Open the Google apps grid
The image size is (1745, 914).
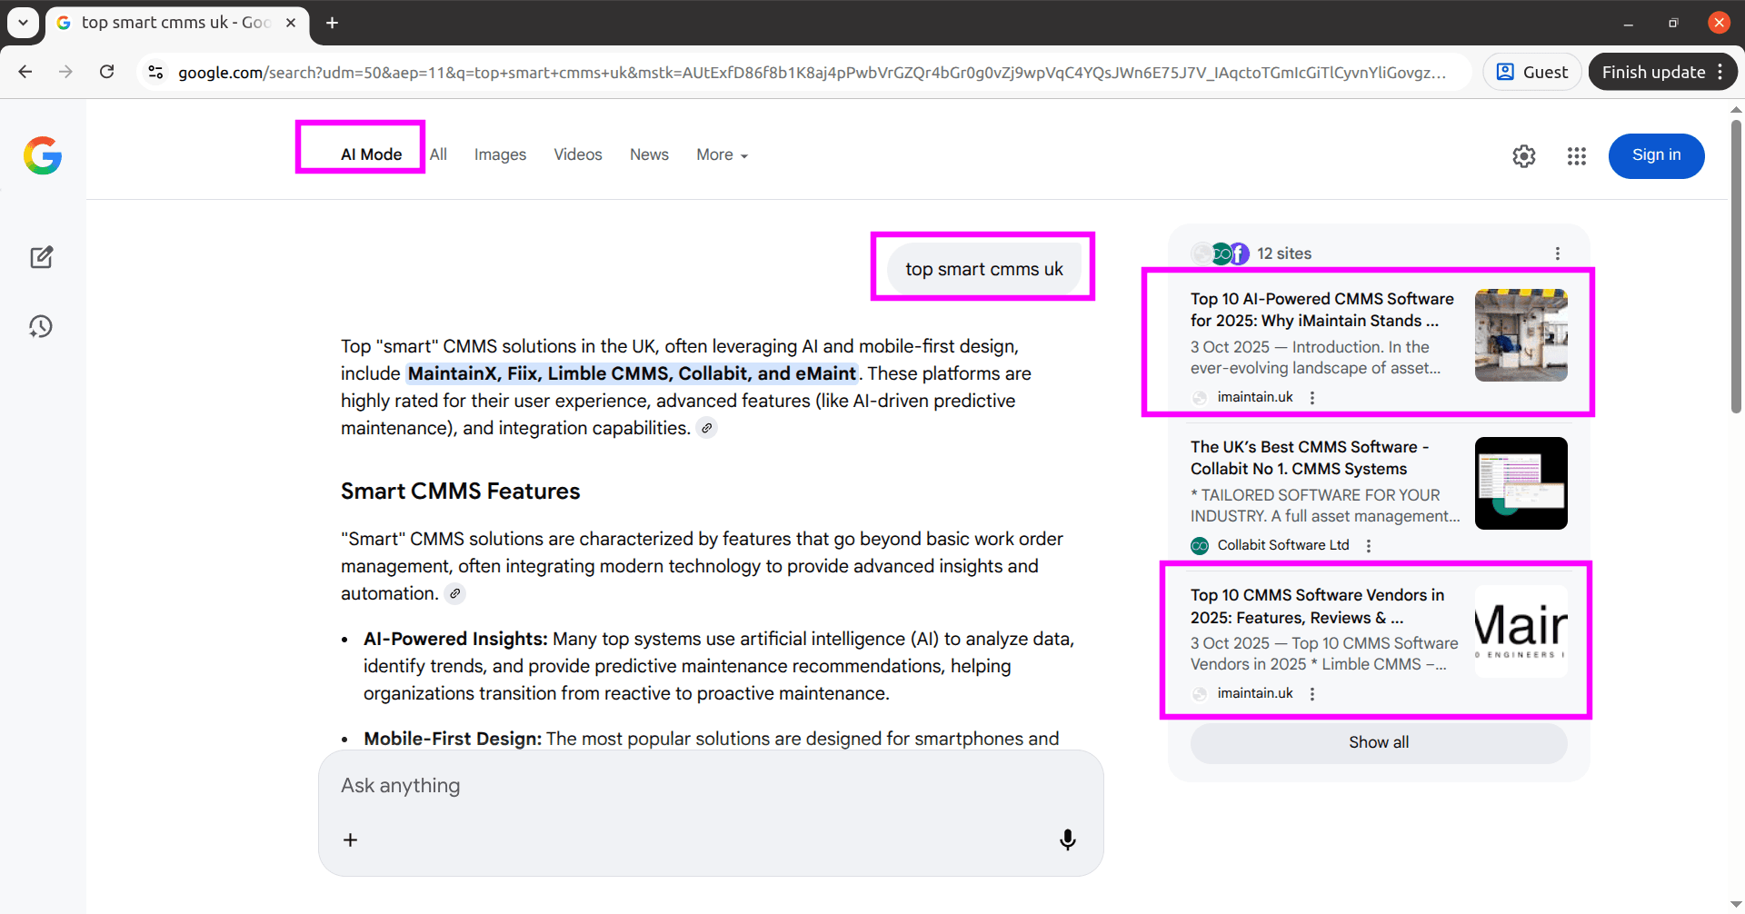(1576, 155)
